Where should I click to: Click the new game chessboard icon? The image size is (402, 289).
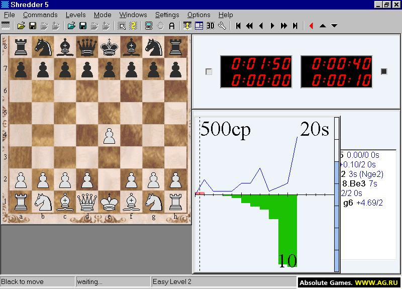(x=6, y=26)
